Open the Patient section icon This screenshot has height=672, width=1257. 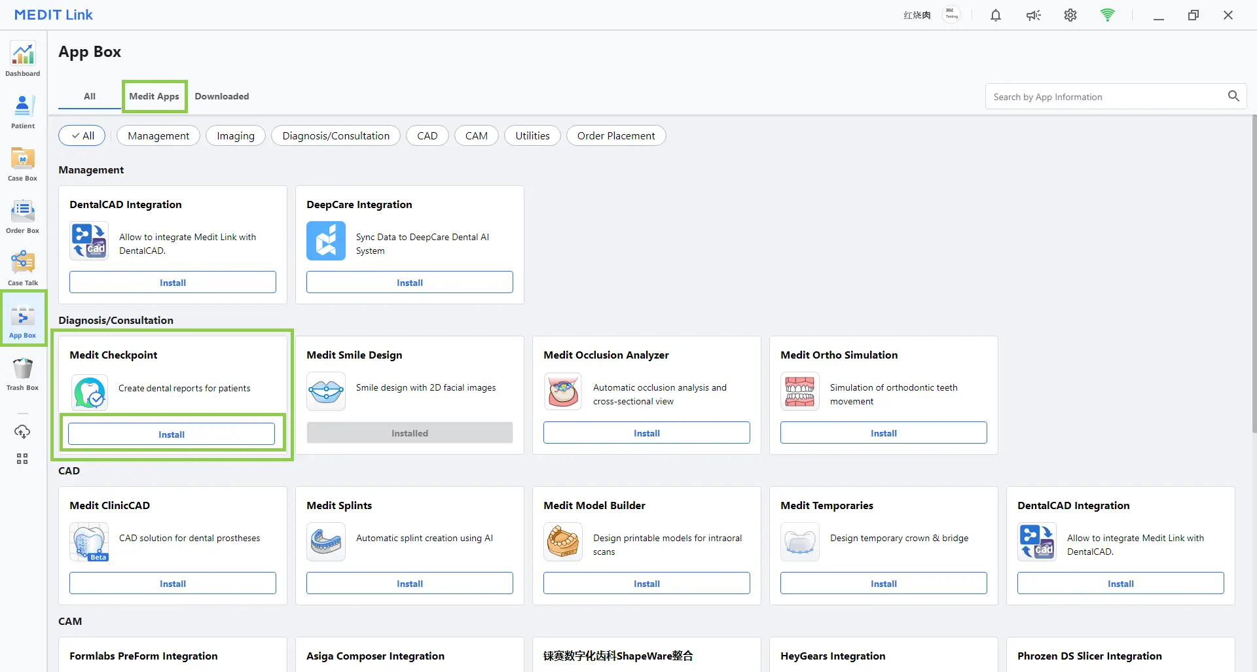(23, 111)
